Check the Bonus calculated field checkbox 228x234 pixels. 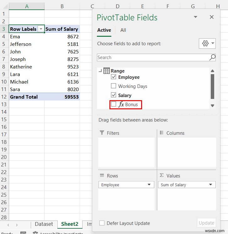click(x=114, y=104)
